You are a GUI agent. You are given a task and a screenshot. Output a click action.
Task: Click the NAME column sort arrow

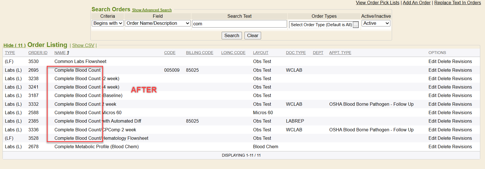click(x=68, y=53)
